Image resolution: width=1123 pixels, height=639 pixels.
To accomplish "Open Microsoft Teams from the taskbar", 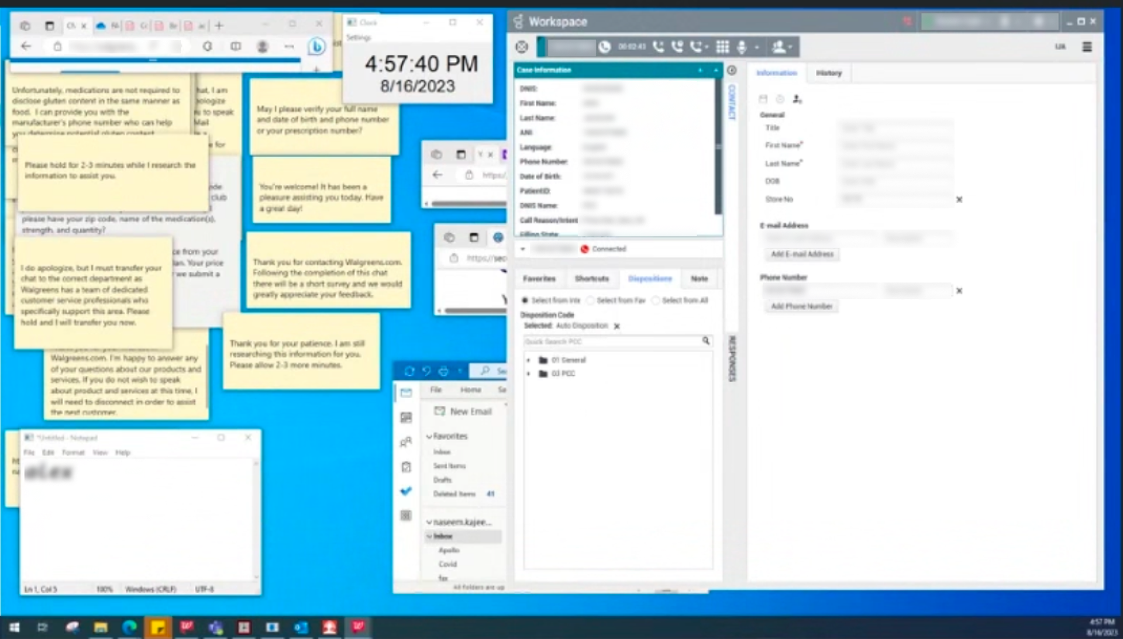I will [215, 627].
